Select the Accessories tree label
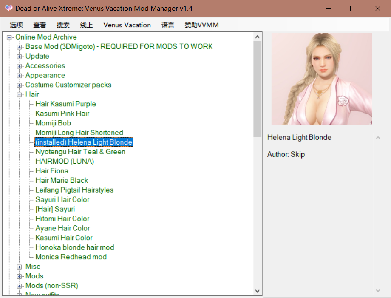Viewport: 391px width, 298px height. [45, 65]
